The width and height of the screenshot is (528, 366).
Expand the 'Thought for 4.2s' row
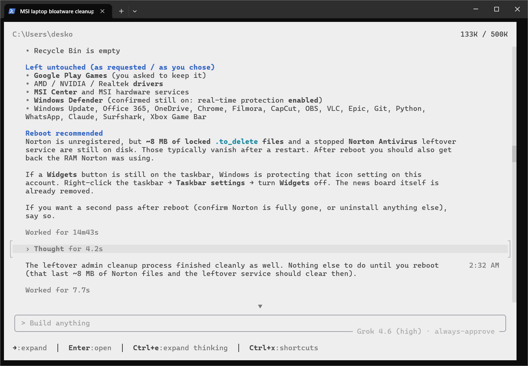pyautogui.click(x=260, y=249)
